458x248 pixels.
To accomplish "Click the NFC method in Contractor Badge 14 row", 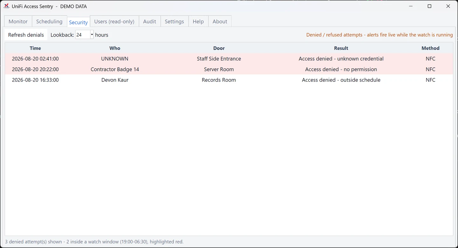I will (x=430, y=69).
